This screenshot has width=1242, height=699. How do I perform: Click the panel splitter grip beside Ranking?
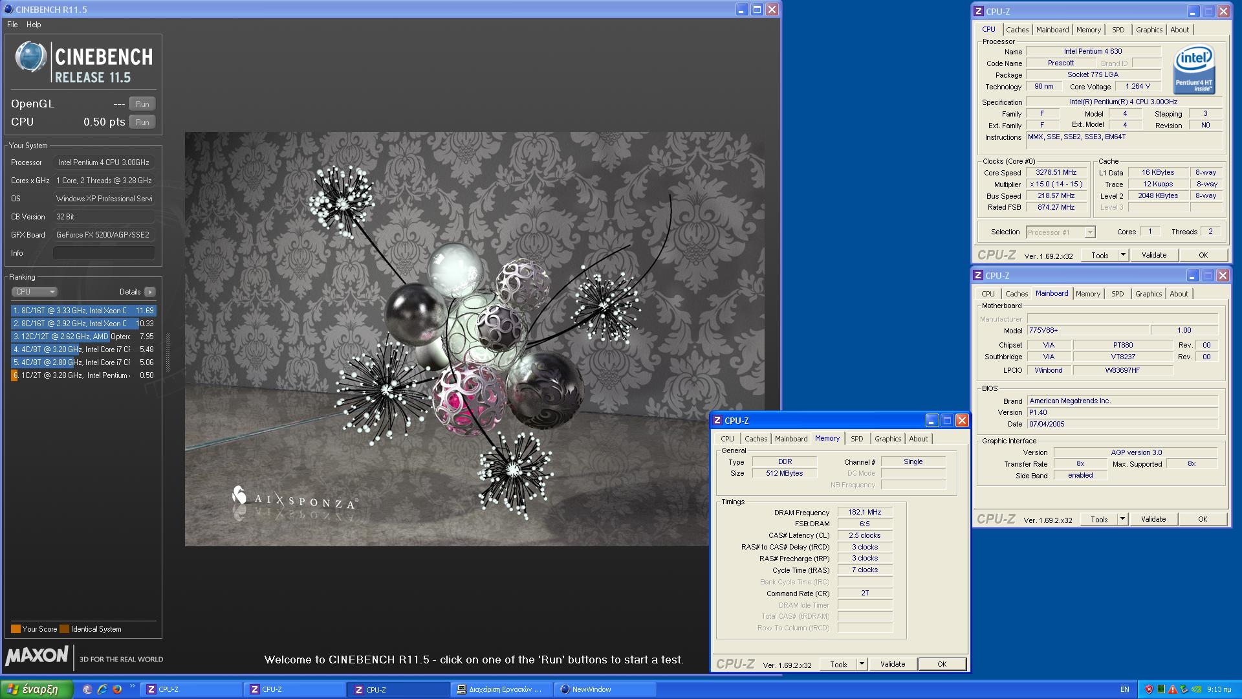coord(168,353)
